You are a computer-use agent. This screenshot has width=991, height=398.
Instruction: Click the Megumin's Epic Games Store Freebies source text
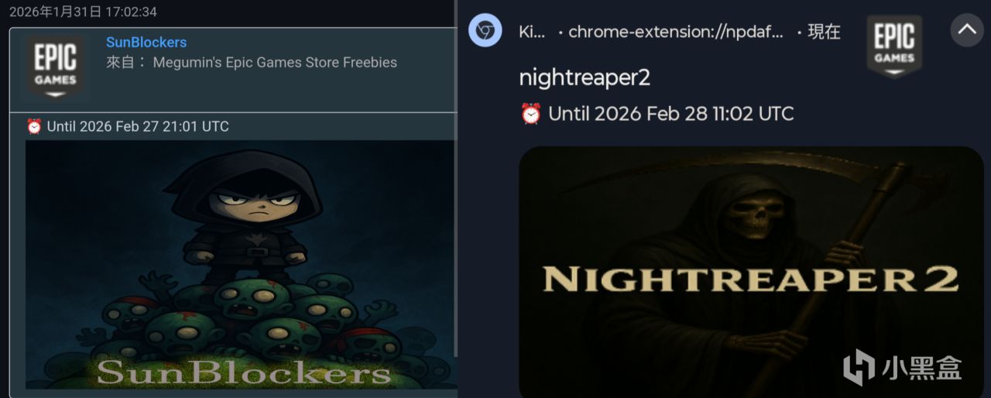(x=275, y=63)
